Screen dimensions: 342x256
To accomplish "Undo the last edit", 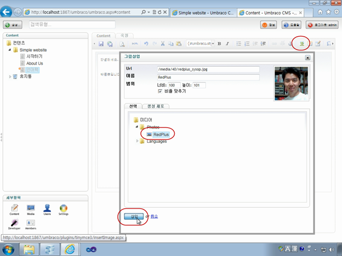I will coord(146,44).
